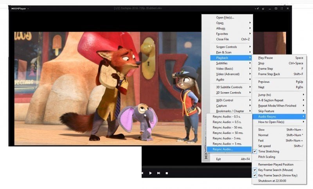Expand the Audio submenu
This screenshot has width=313, height=189.
tap(231, 79)
